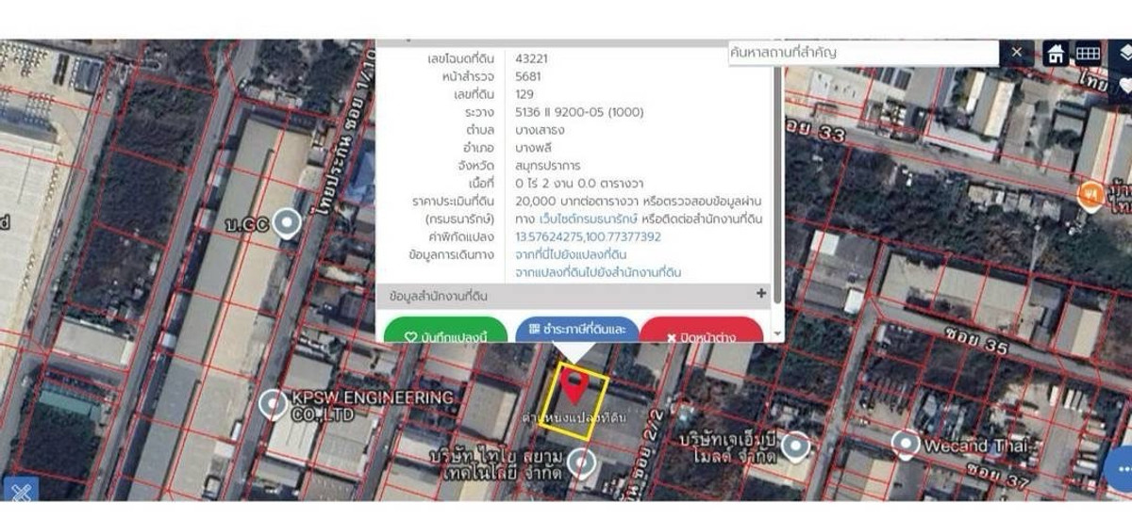This screenshot has width=1132, height=519.
Task: Expand ข้อมูลสำนักงานที่ดิน section with plus
Action: coord(761,294)
